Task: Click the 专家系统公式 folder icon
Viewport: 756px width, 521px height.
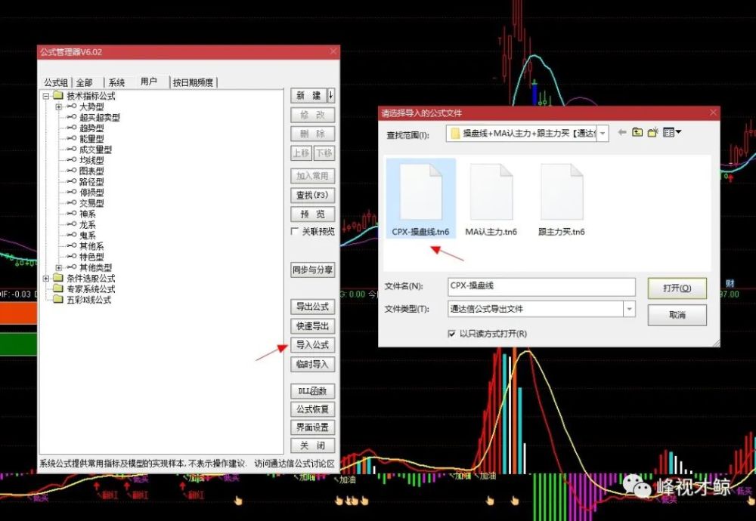Action: [58, 289]
